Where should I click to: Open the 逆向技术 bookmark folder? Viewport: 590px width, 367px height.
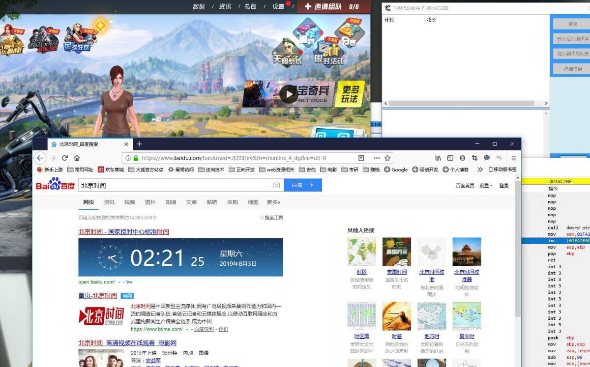click(211, 169)
